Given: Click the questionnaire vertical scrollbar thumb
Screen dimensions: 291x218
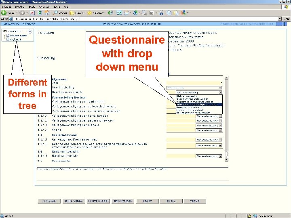Looking at the screenshot, I should [226, 115].
